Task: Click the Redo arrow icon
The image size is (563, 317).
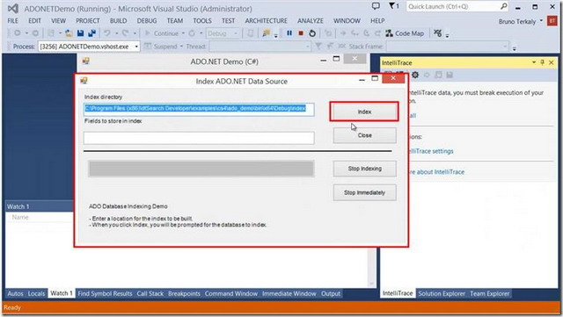Action: click(125, 33)
